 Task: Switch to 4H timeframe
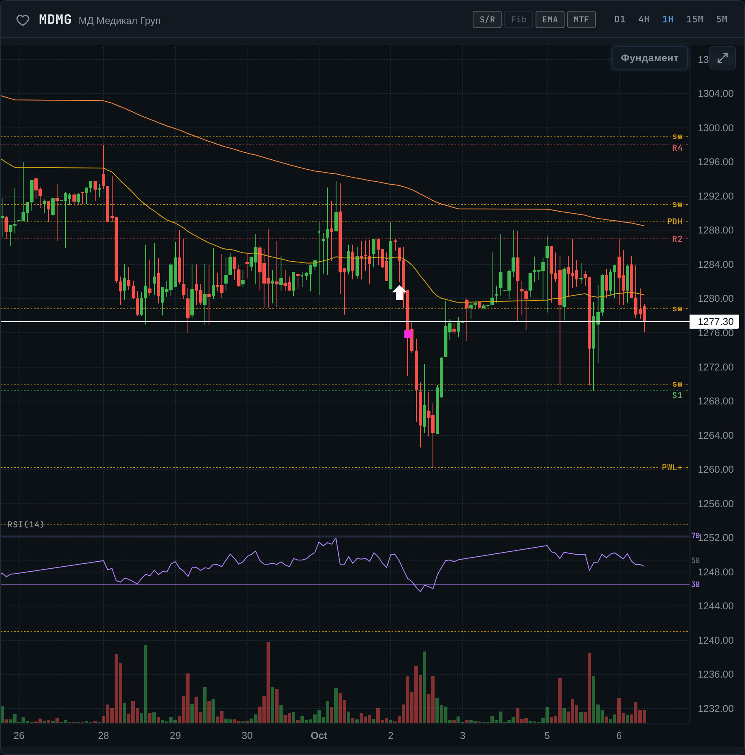pos(644,19)
